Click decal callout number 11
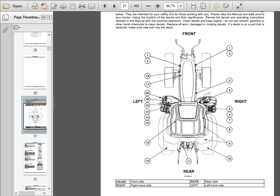This screenshot has height=196, width=280. coord(188,161)
